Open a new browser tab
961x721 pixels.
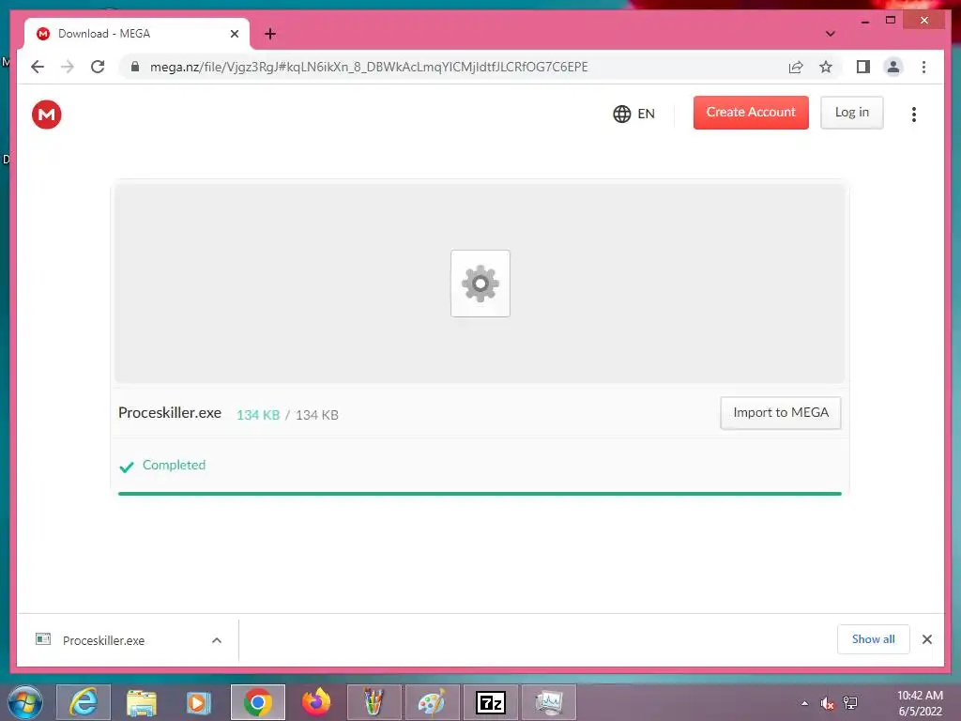[x=270, y=34]
